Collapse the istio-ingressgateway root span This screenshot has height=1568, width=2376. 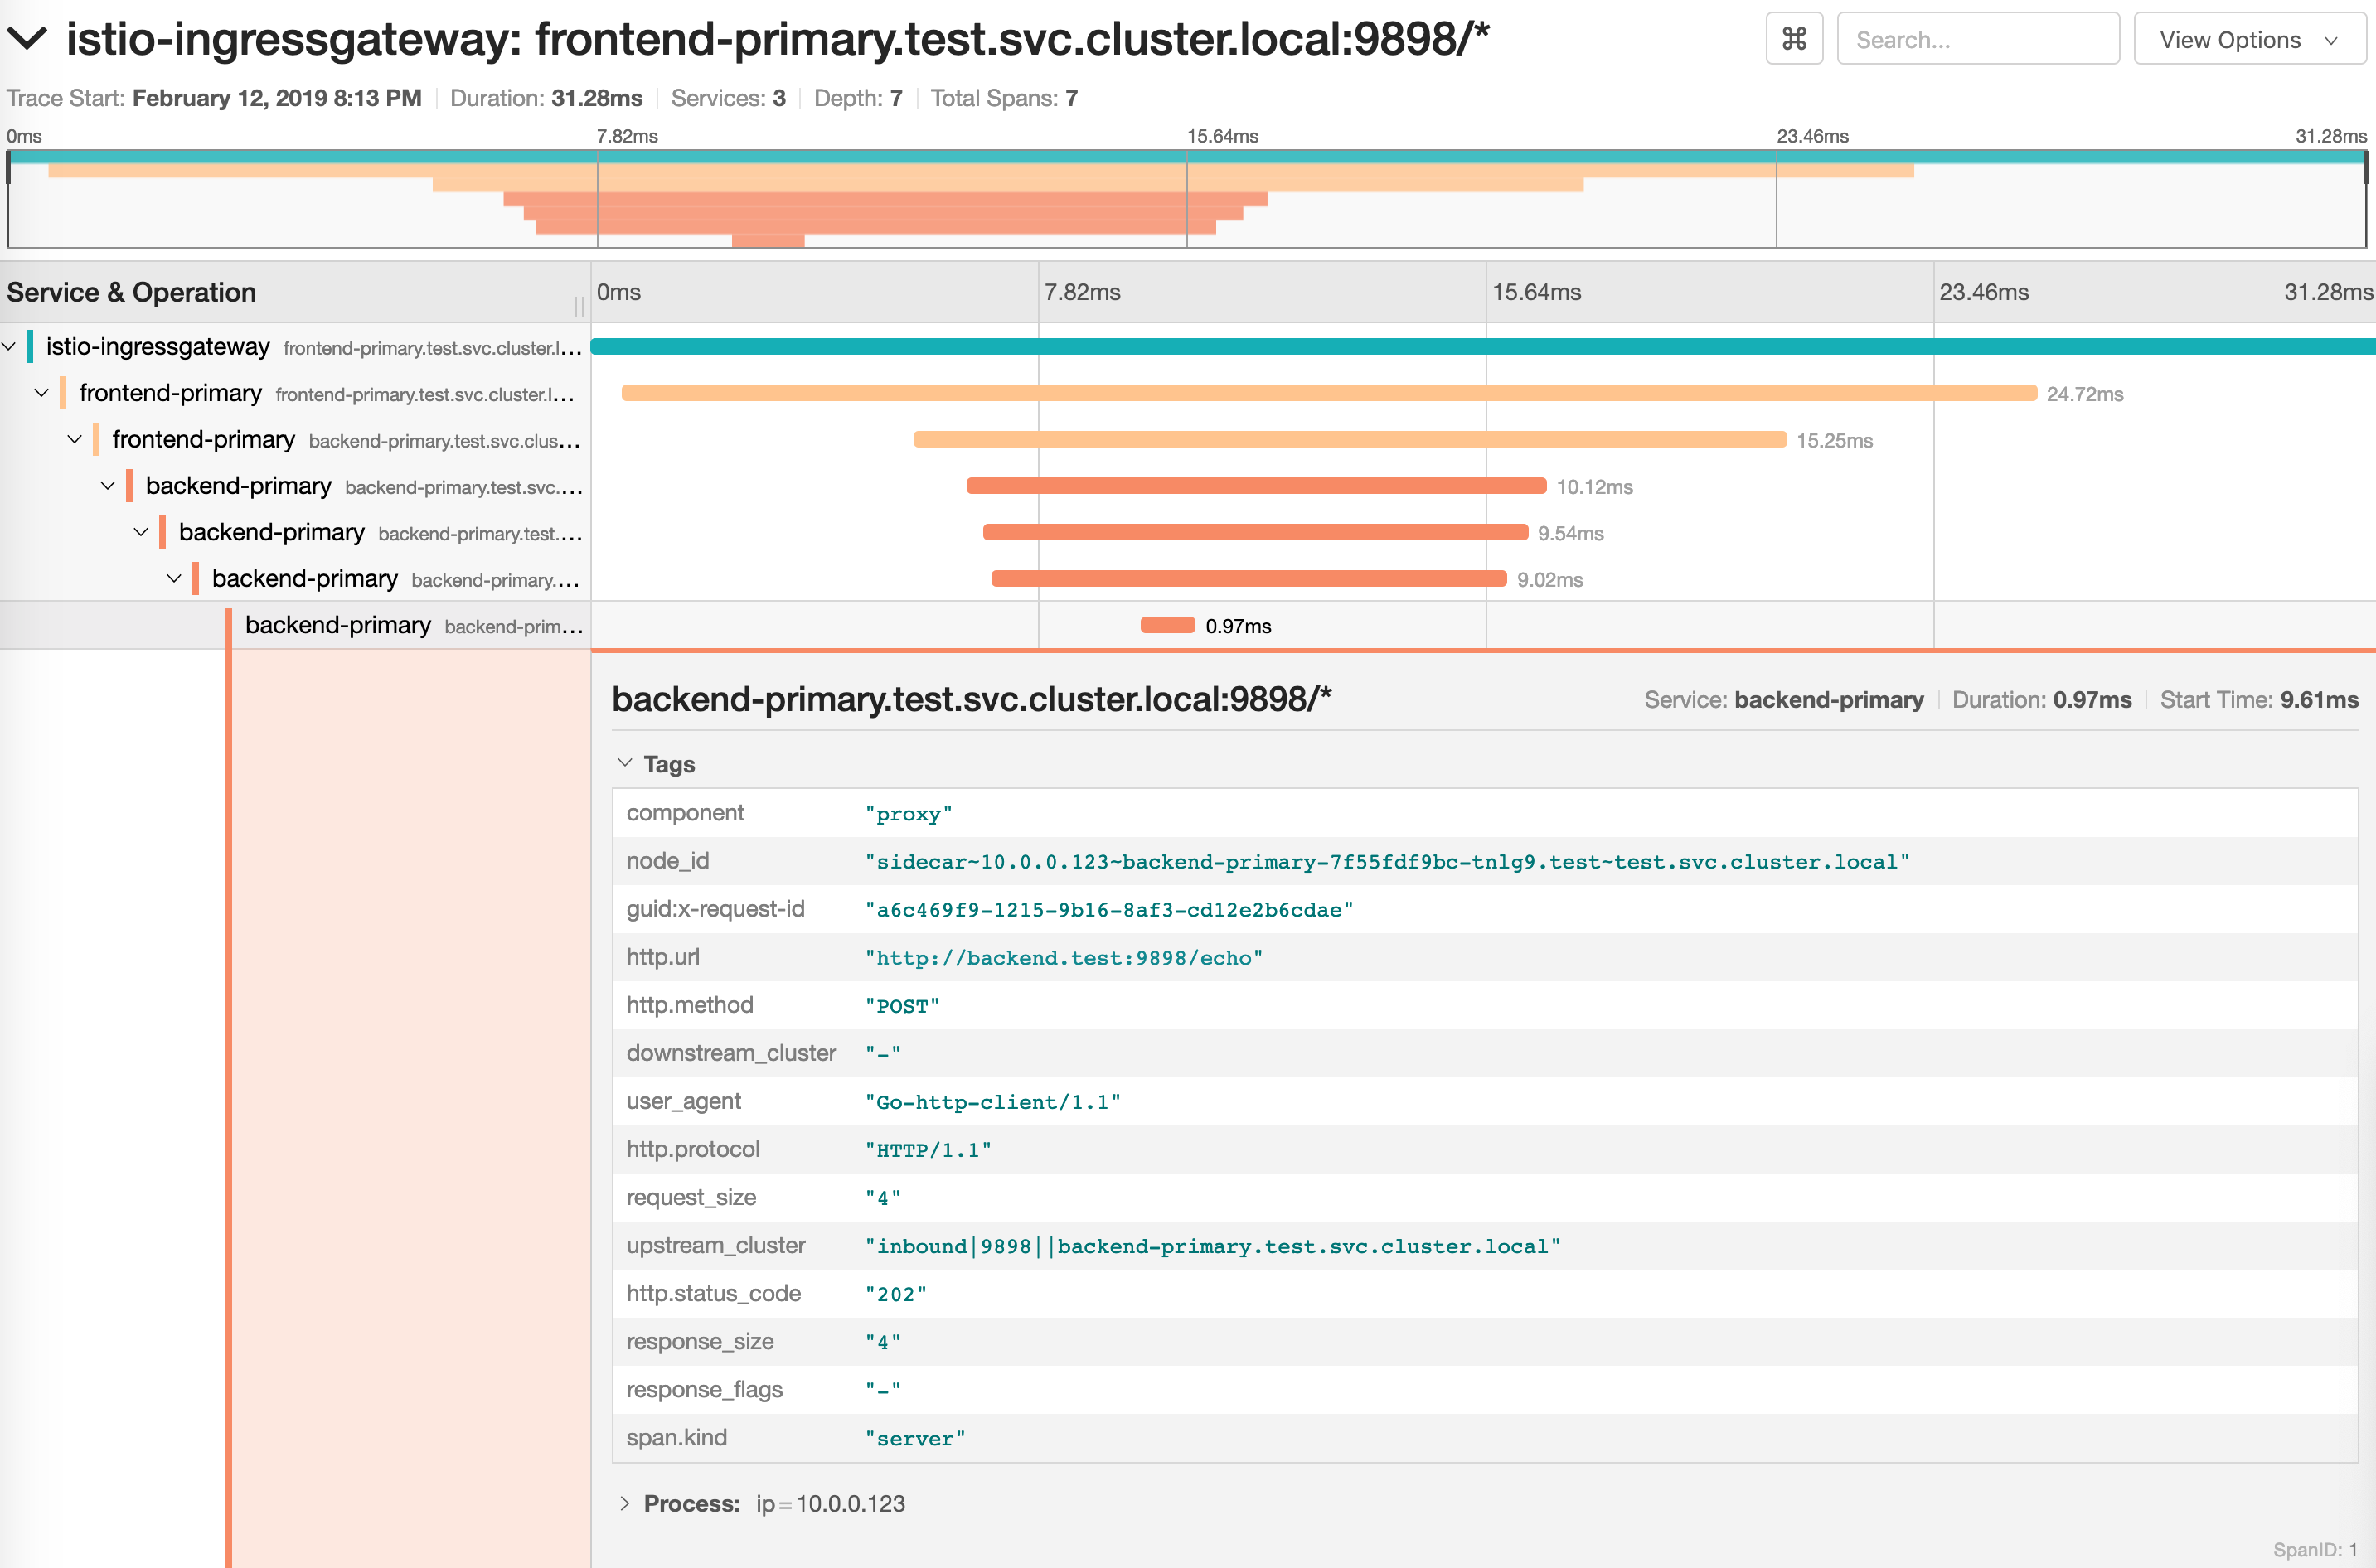coord(9,347)
